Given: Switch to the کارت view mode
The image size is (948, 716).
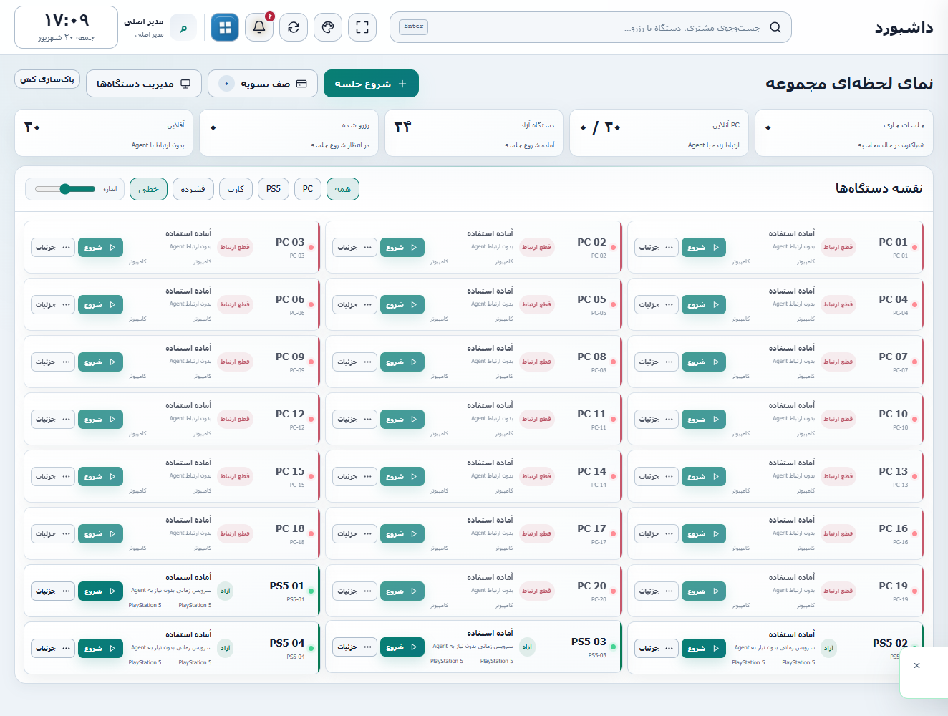Looking at the screenshot, I should 236,189.
